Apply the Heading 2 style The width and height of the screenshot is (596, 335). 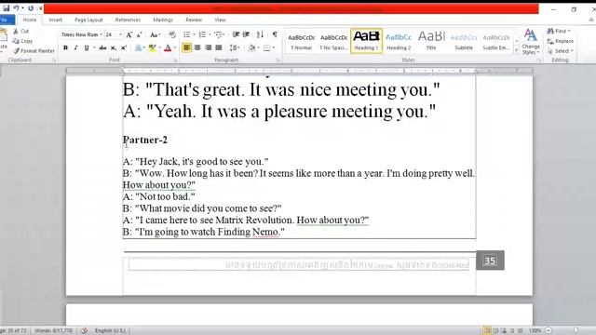pos(399,41)
